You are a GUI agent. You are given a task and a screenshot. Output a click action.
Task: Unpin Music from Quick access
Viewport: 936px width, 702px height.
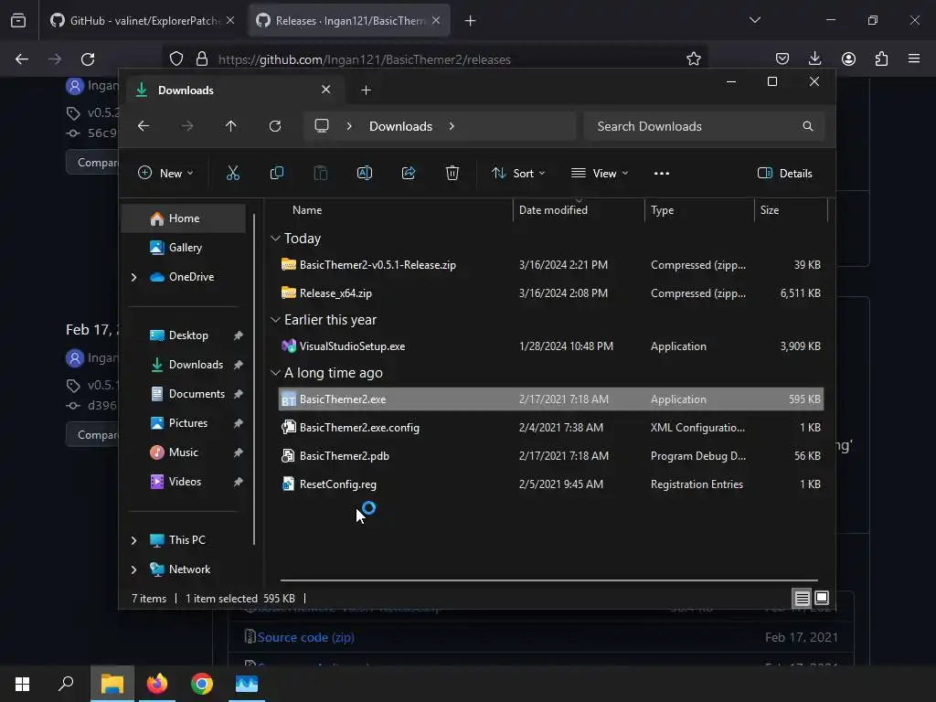click(x=239, y=452)
